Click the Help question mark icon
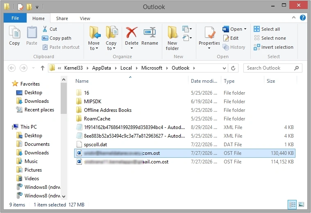The image size is (311, 213). pyautogui.click(x=303, y=18)
